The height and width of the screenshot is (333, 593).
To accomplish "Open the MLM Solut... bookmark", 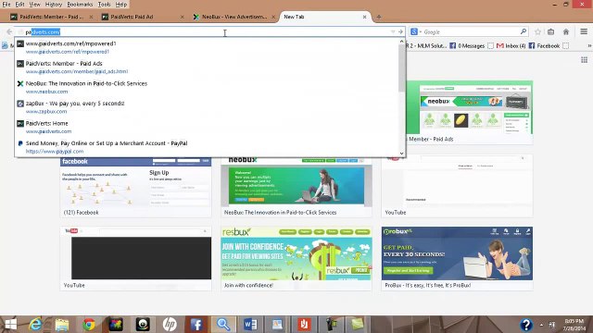I will click(x=426, y=45).
